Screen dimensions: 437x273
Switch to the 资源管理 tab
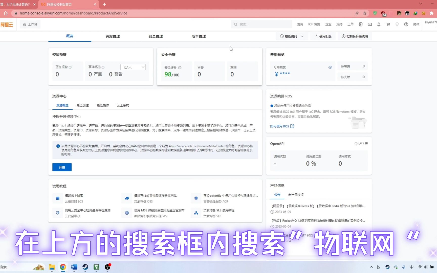(113, 36)
